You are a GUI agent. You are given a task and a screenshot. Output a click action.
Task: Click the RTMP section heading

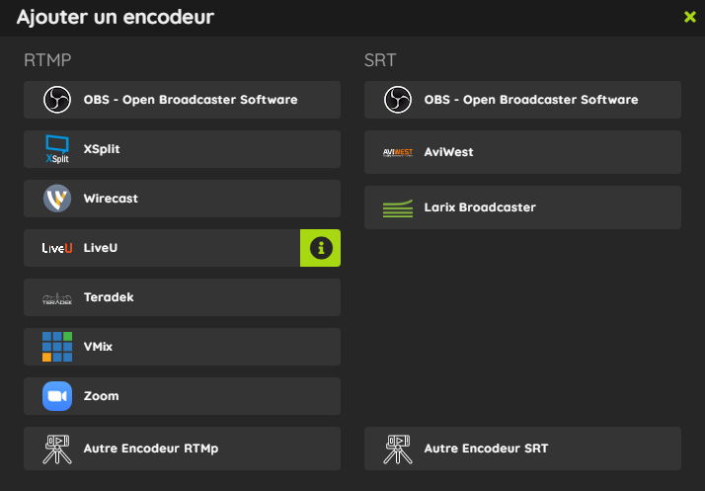coord(47,60)
